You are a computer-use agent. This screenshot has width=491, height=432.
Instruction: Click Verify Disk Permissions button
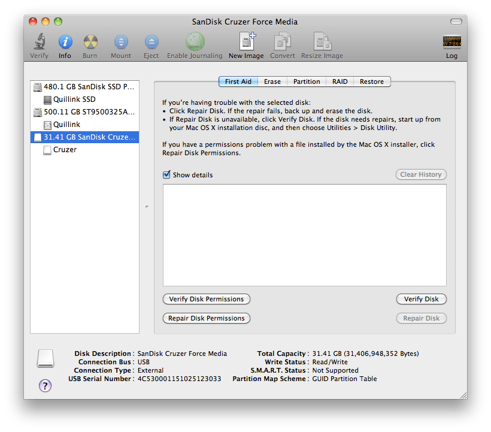(x=207, y=299)
